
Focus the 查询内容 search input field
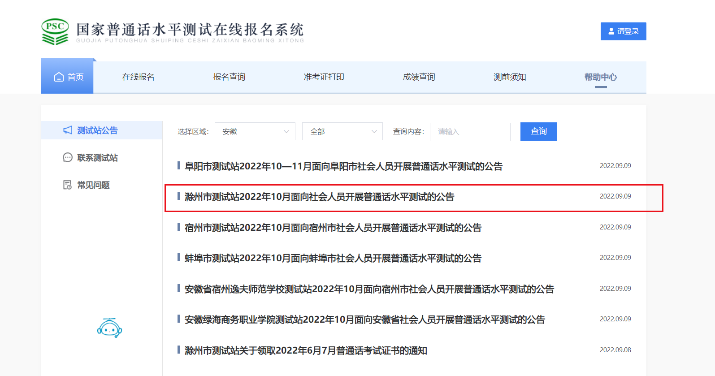click(470, 132)
